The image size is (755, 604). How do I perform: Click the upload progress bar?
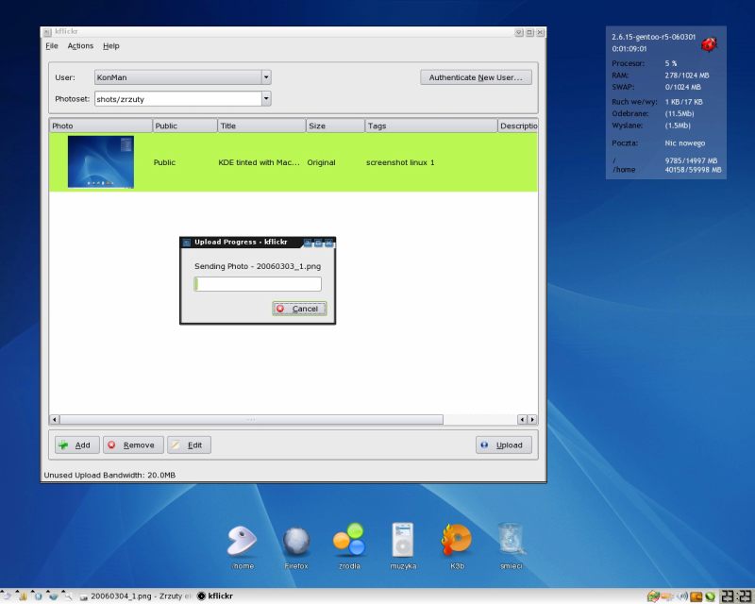pos(258,284)
